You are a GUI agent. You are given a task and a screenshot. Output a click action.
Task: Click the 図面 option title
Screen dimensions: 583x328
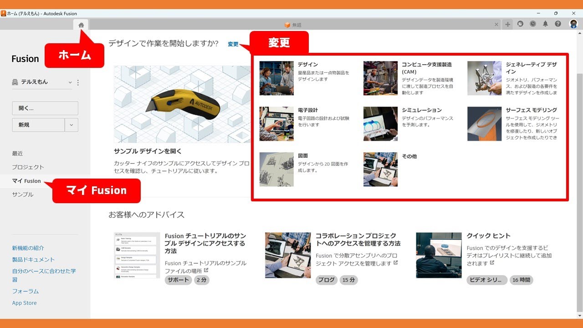tap(303, 156)
